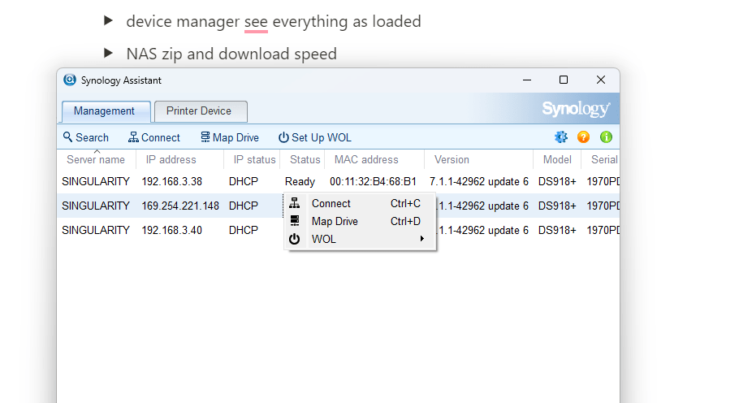752x403 pixels.
Task: Click the underlined word 'see' in note
Action: (x=256, y=22)
